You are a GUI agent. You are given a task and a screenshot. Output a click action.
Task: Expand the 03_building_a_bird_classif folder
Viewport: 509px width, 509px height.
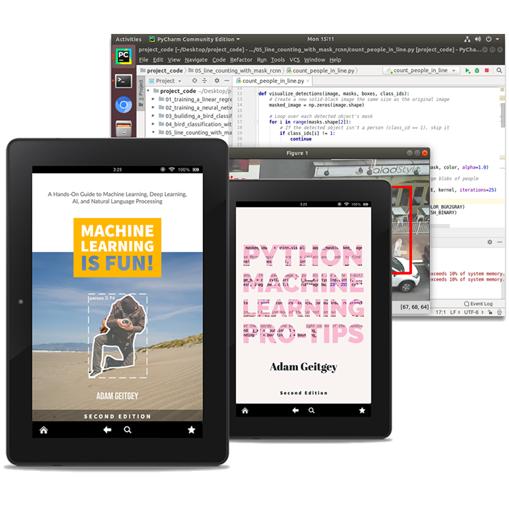click(x=153, y=116)
